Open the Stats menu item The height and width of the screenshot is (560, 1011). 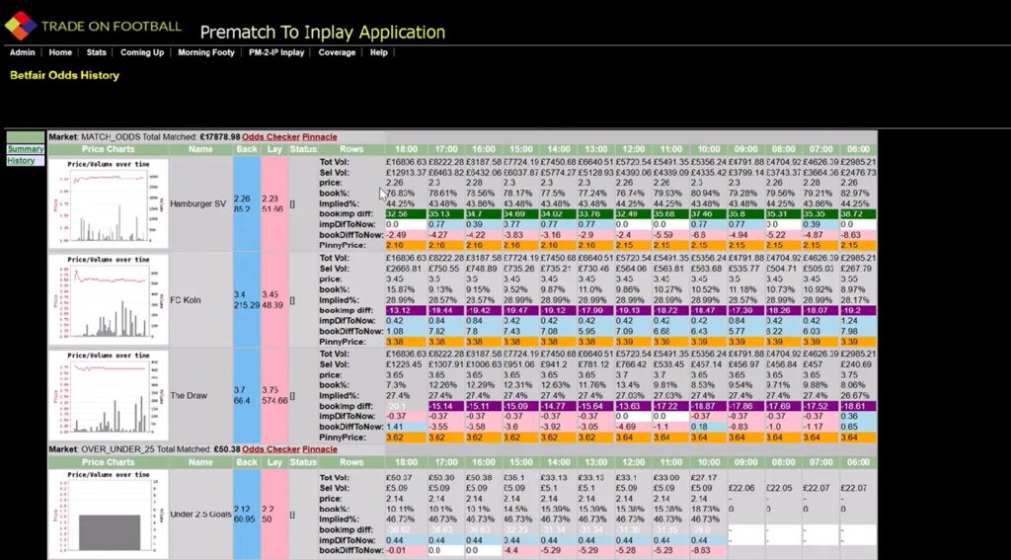(x=96, y=53)
